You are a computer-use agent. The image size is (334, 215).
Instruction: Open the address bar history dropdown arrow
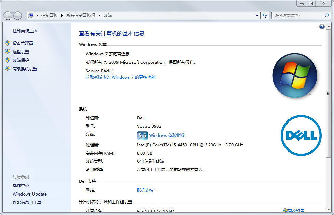(257, 15)
